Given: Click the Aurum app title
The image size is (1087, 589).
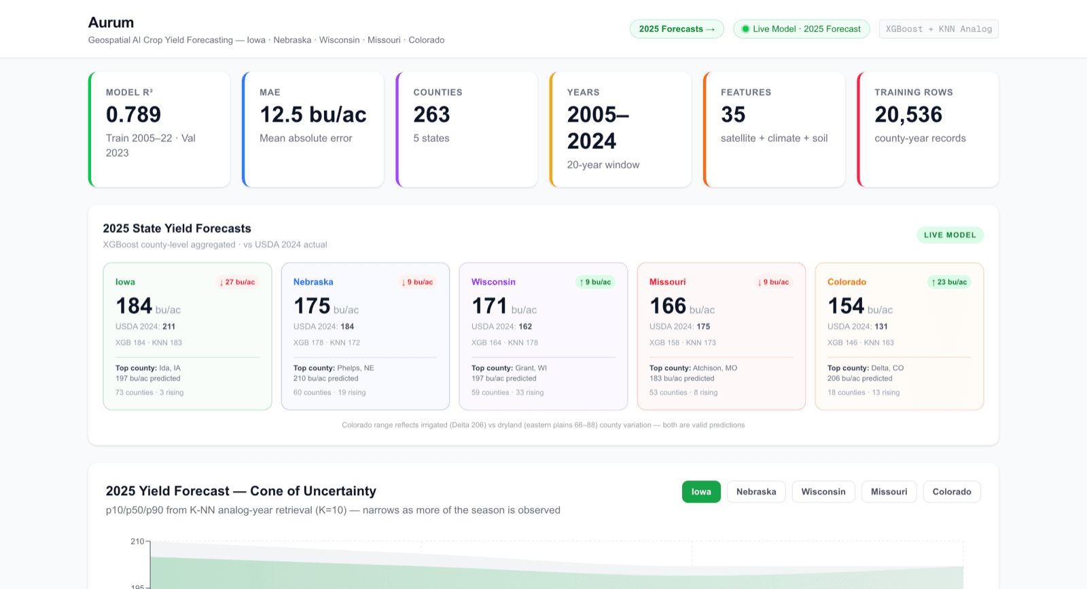Looking at the screenshot, I should click(111, 22).
